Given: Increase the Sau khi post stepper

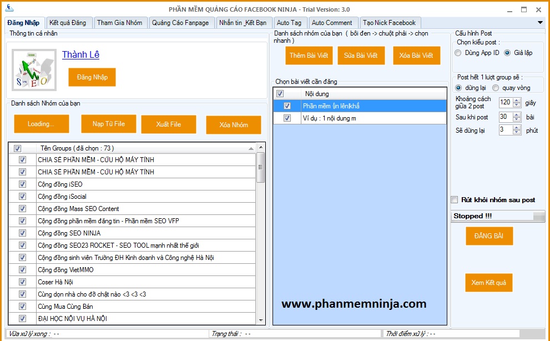Looking at the screenshot, I should [517, 114].
